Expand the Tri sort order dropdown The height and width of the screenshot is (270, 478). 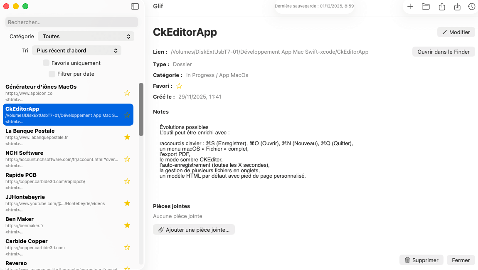[x=76, y=51]
